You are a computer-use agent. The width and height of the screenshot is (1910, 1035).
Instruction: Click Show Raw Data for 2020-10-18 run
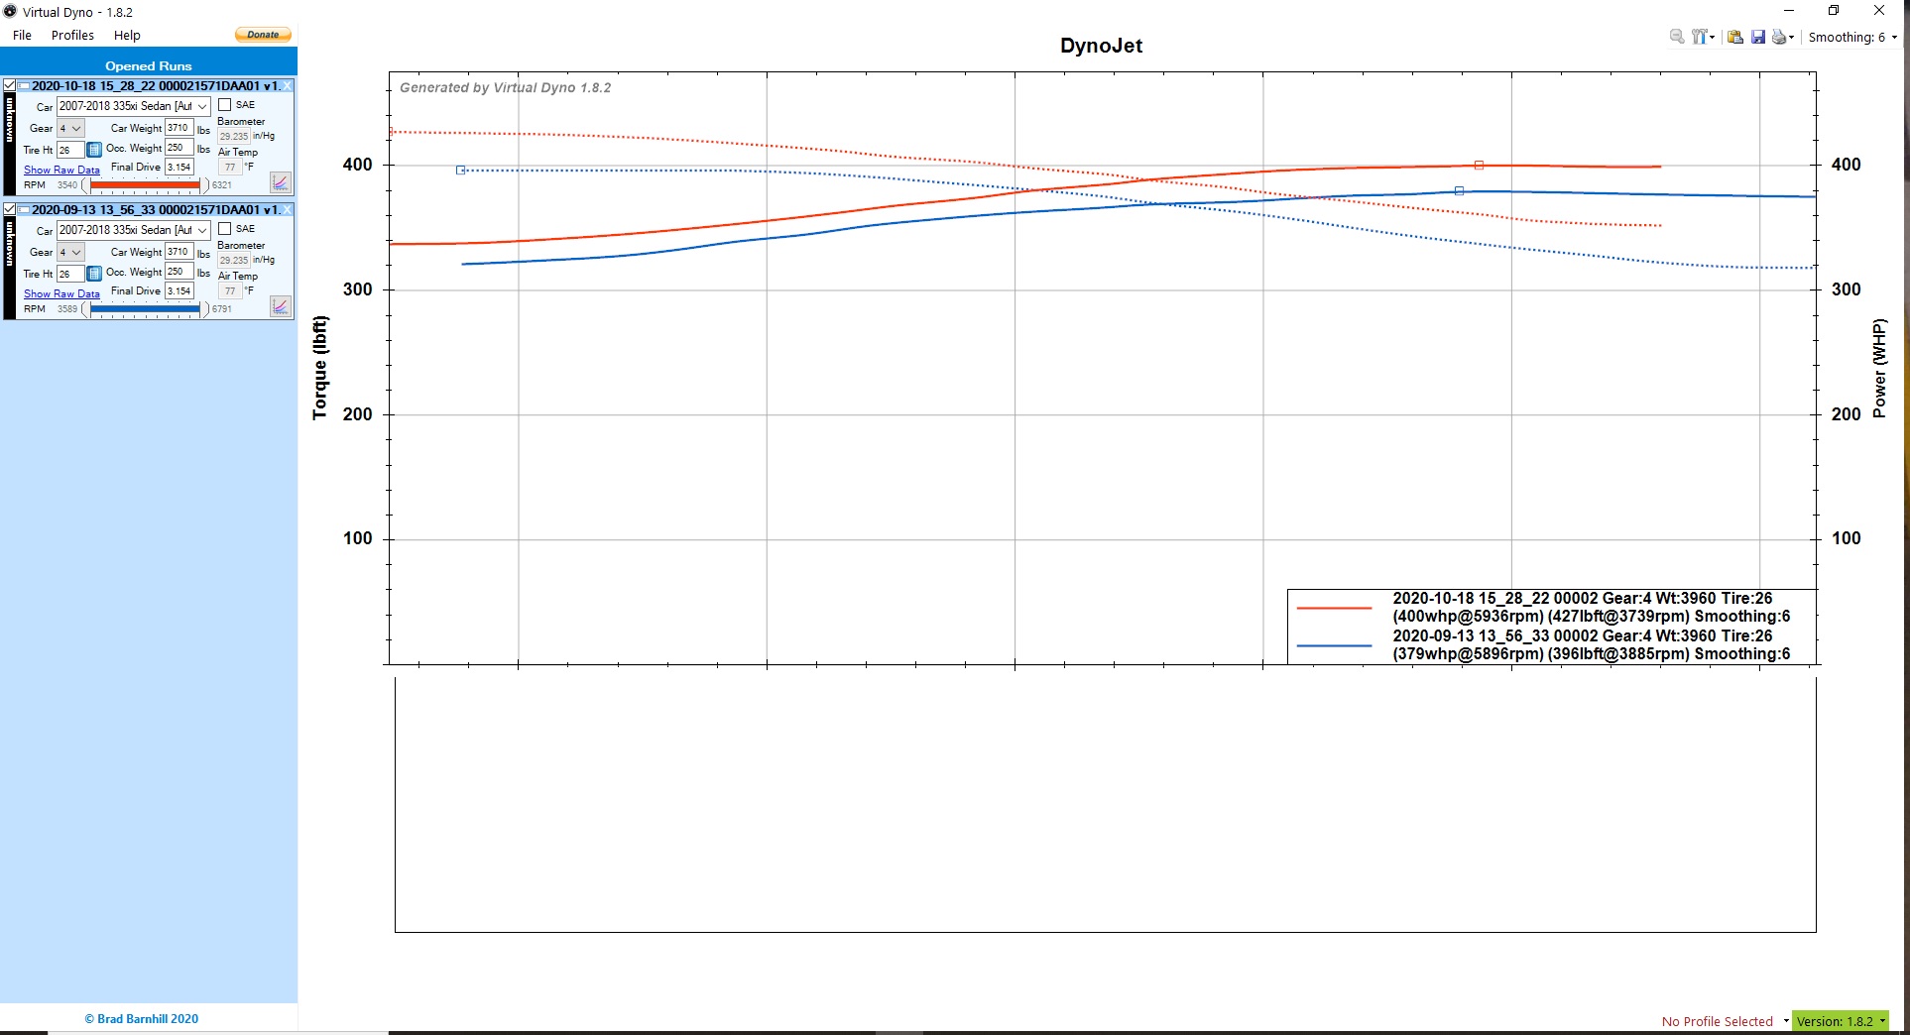coord(61,171)
